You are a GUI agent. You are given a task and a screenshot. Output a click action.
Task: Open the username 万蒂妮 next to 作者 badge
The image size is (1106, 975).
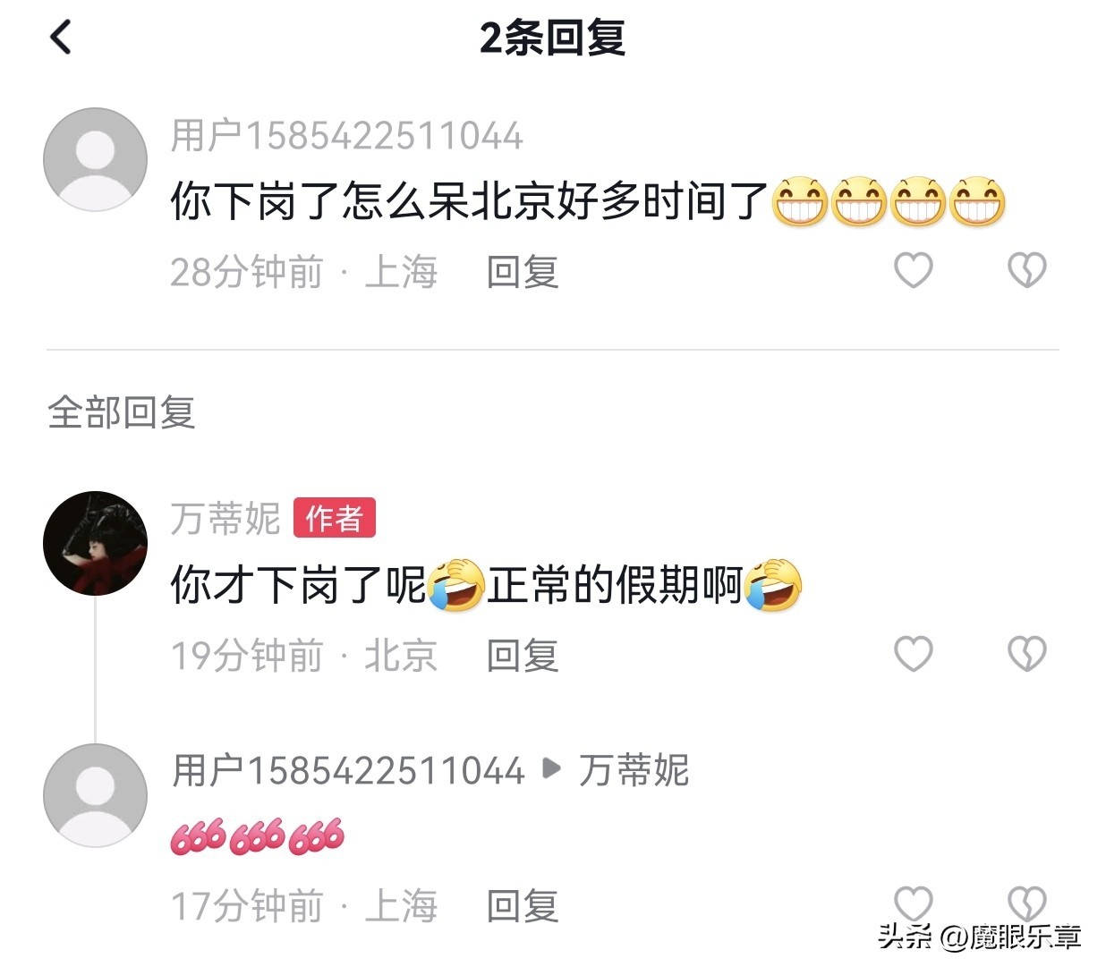point(225,519)
